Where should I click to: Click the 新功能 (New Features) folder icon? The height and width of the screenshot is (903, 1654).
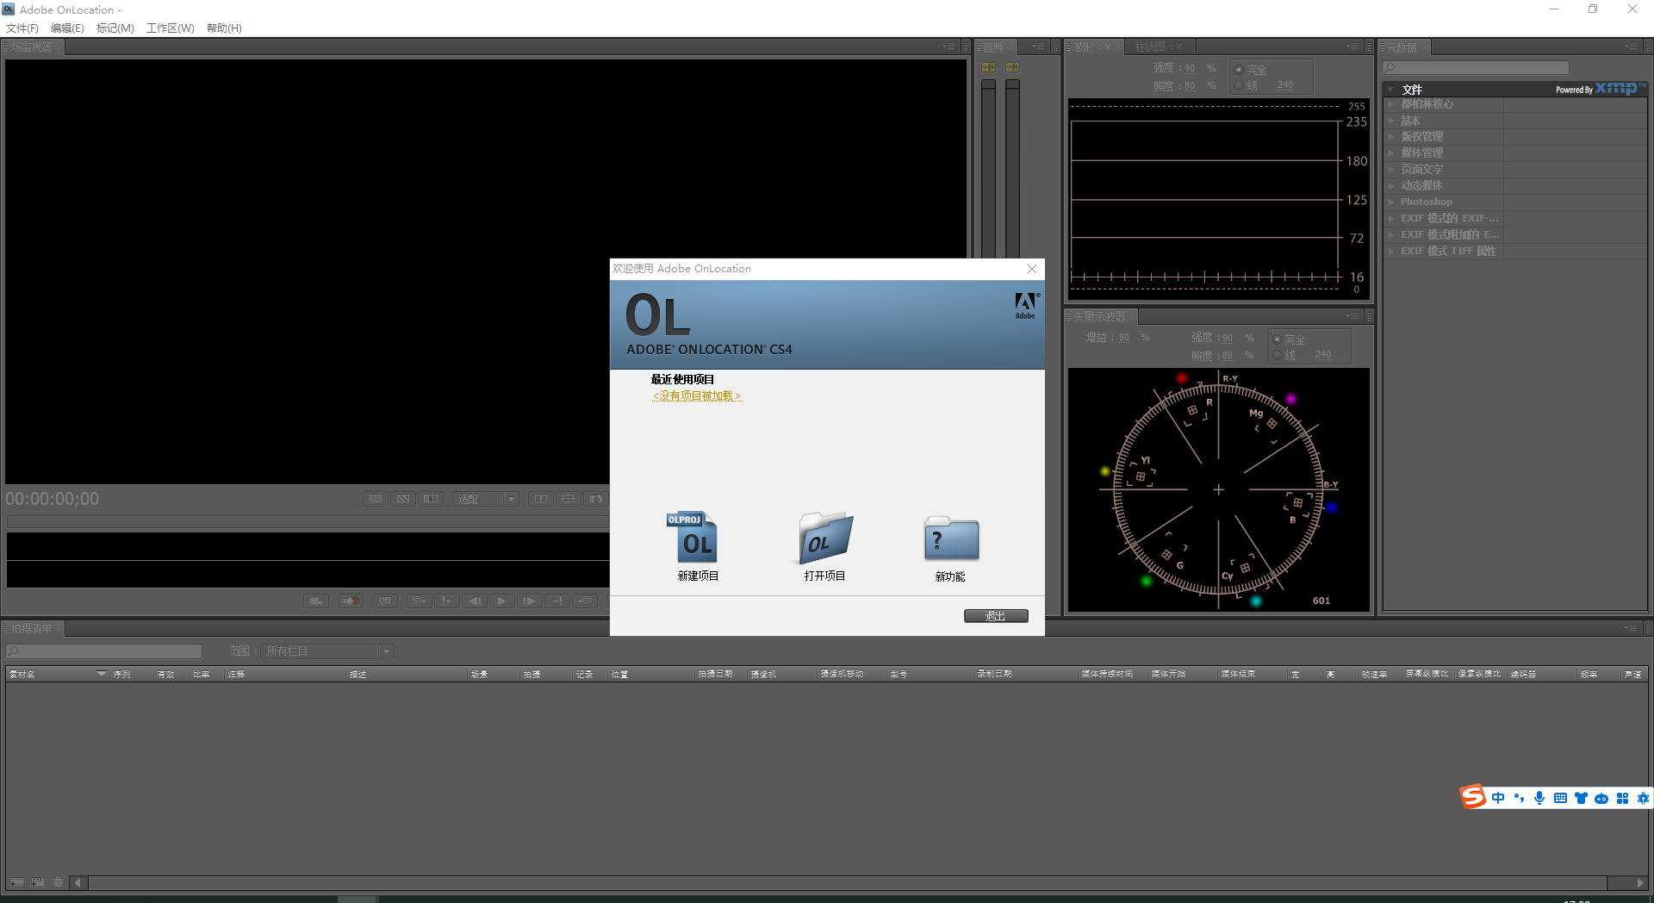[x=951, y=539]
